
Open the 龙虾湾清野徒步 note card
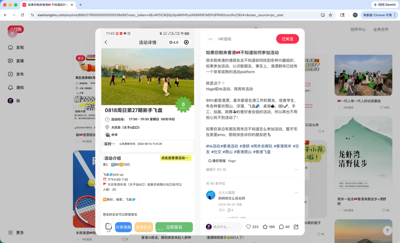(x=363, y=155)
